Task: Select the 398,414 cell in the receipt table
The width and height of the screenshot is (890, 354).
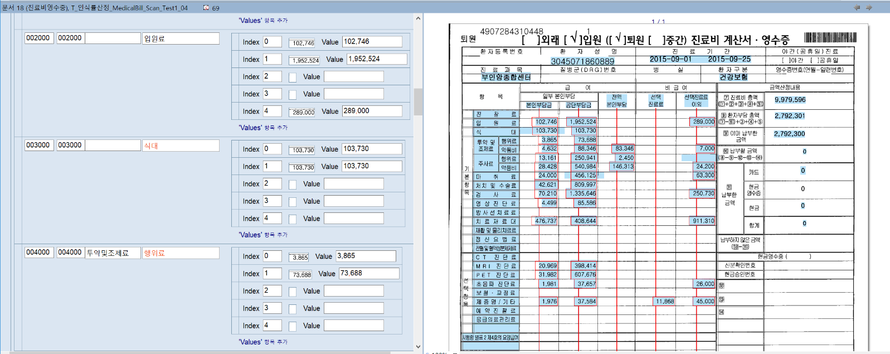Action: point(585,266)
